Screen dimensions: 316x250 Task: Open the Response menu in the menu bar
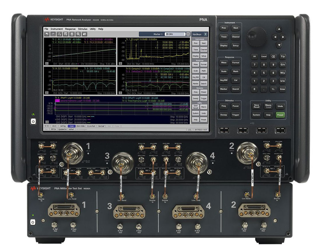[x=70, y=29]
